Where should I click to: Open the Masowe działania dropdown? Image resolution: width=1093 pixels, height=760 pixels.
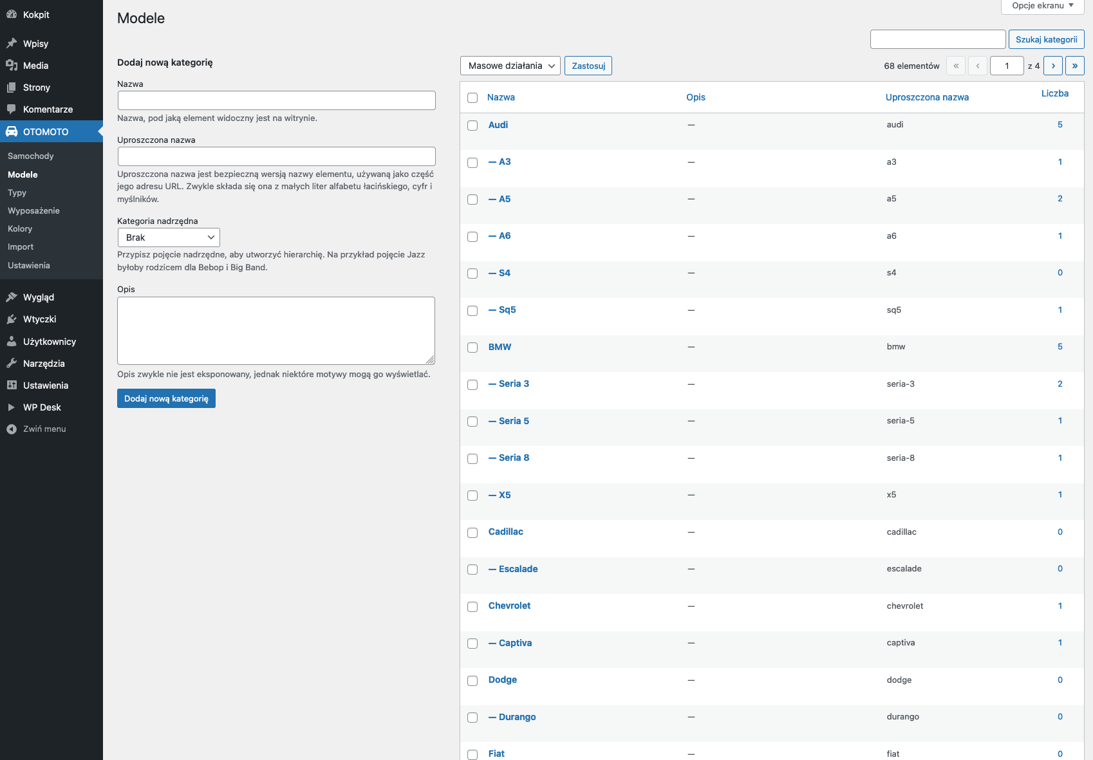[510, 66]
